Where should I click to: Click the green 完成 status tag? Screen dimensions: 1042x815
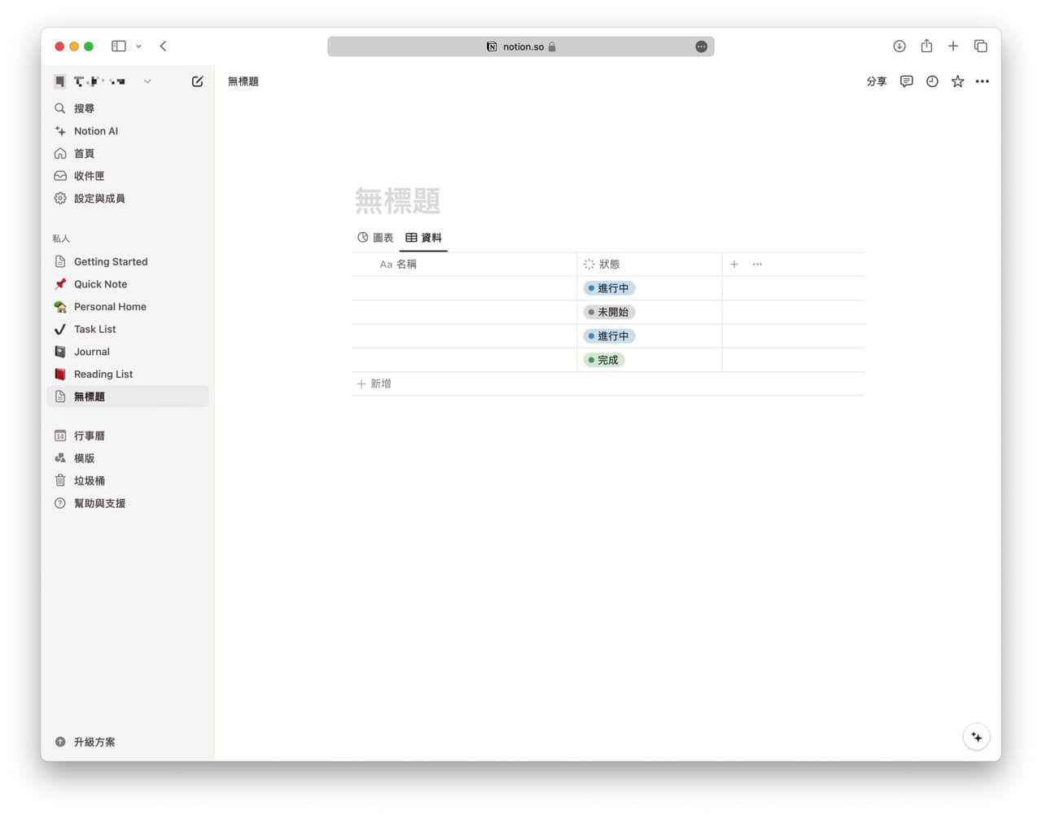(x=604, y=360)
